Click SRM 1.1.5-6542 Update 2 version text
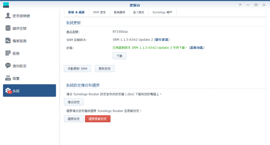The width and height of the screenshot is (270, 145). click(x=133, y=40)
